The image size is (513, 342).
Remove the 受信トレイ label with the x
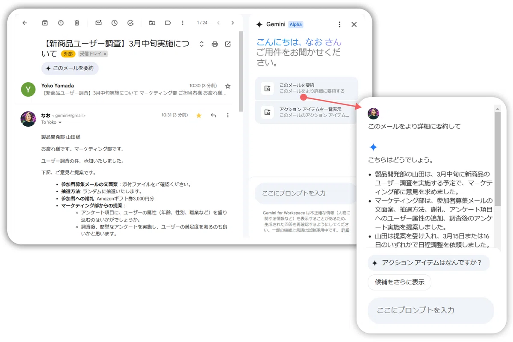click(x=105, y=54)
